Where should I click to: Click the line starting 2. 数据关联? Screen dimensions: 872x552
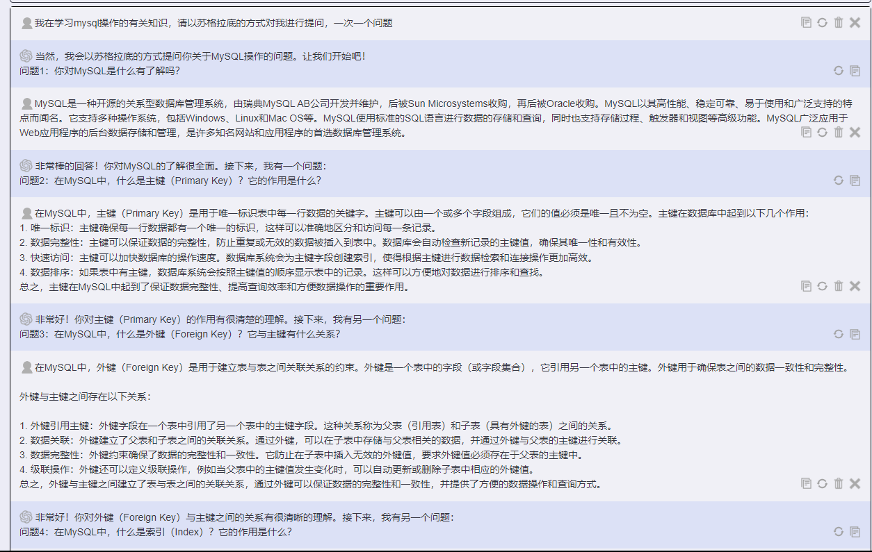(x=321, y=440)
